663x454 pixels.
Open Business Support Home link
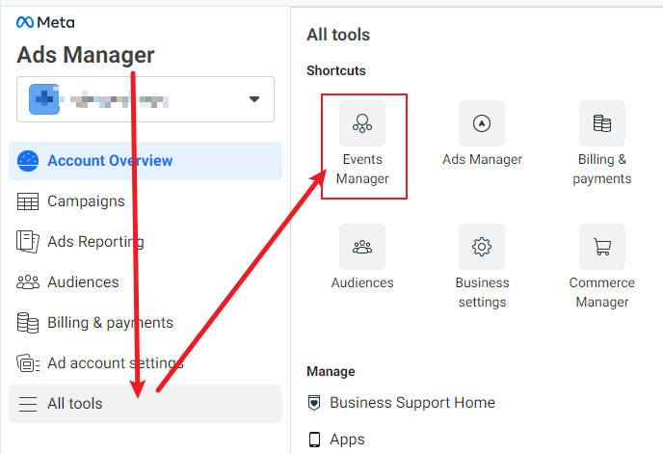(411, 403)
